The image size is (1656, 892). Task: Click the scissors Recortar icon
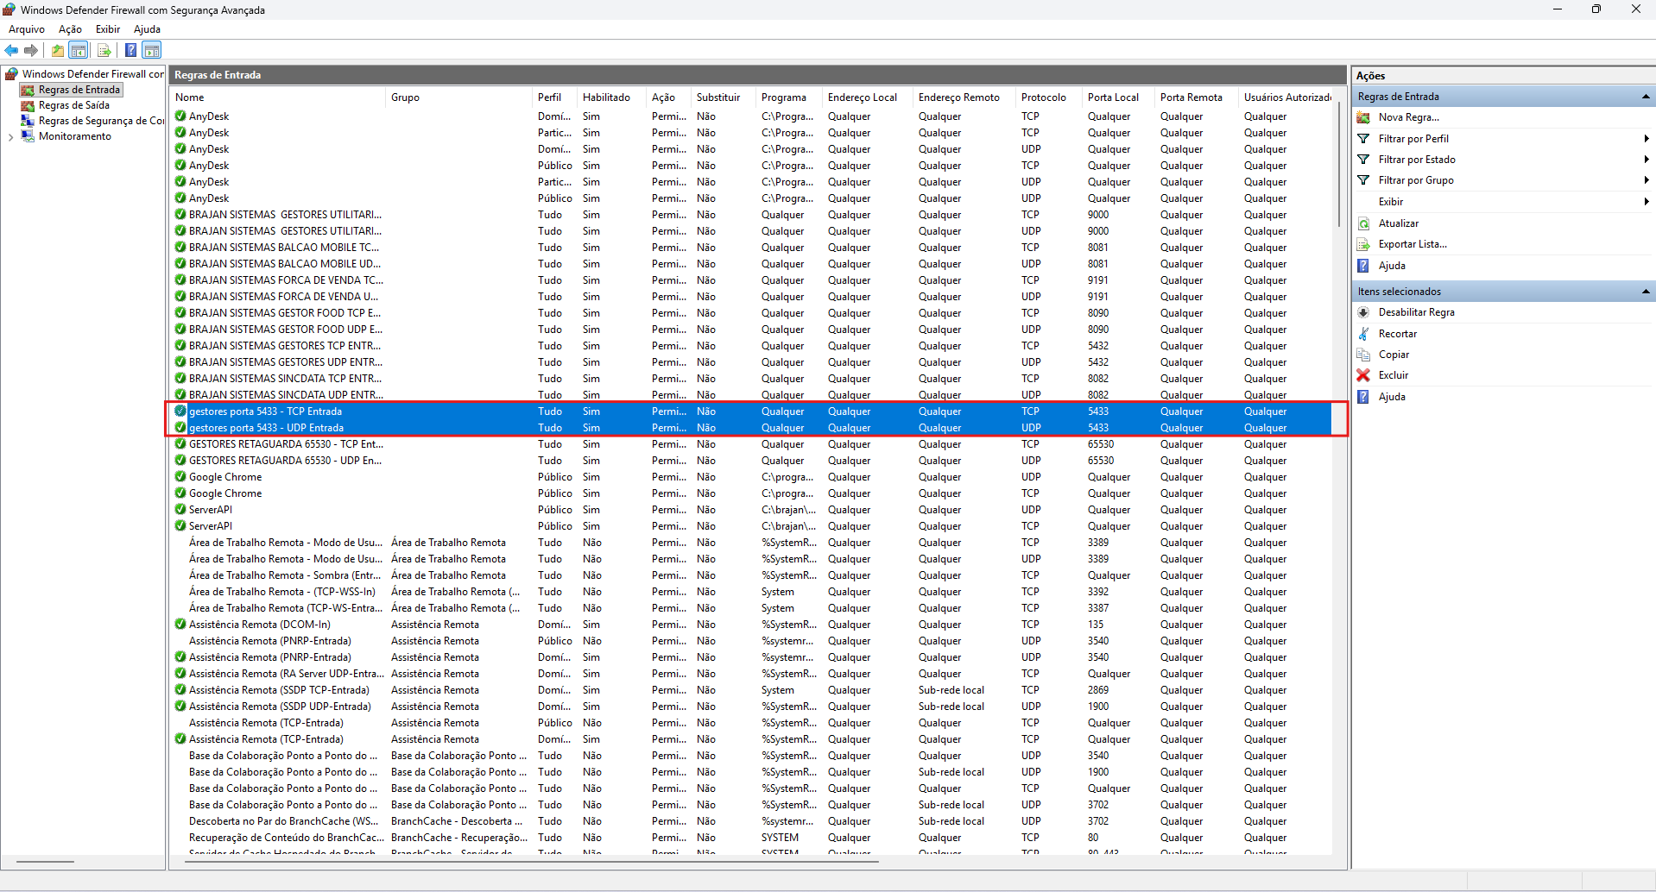coord(1363,334)
